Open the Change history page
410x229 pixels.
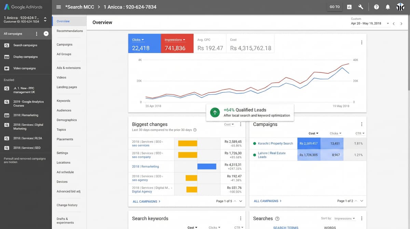tap(67, 205)
